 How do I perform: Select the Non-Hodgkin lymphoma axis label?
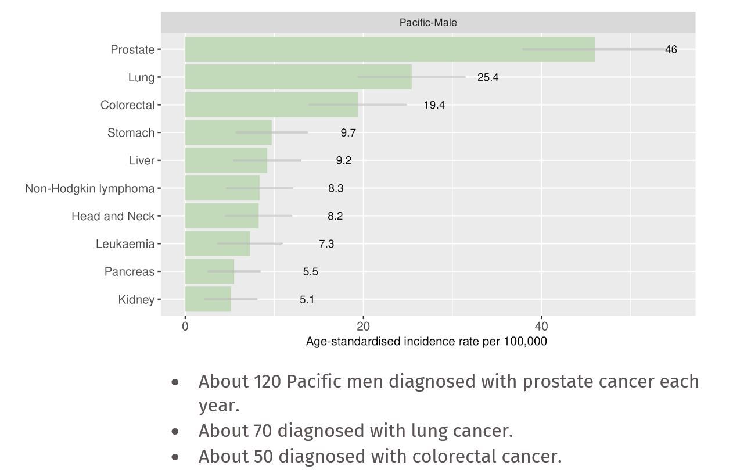click(90, 188)
